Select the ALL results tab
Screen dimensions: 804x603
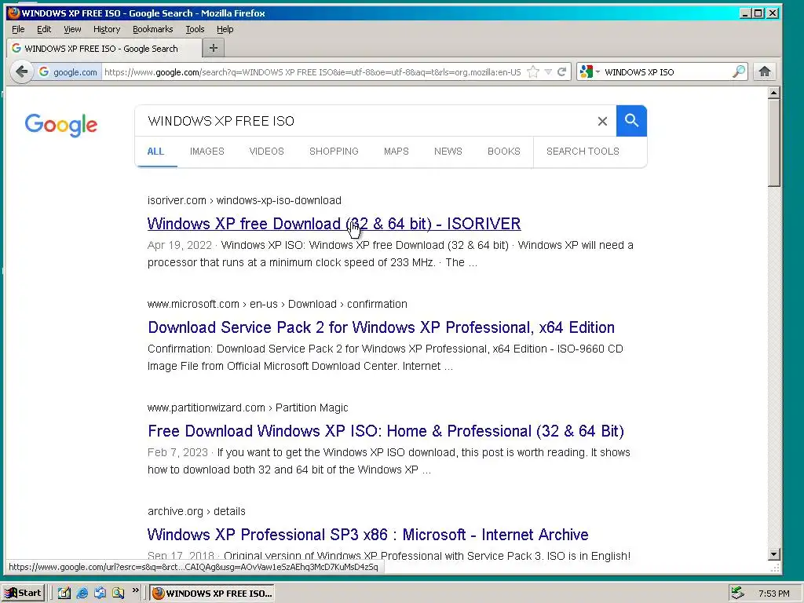[155, 152]
